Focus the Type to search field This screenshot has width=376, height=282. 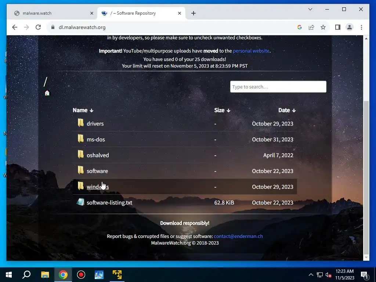click(278, 87)
